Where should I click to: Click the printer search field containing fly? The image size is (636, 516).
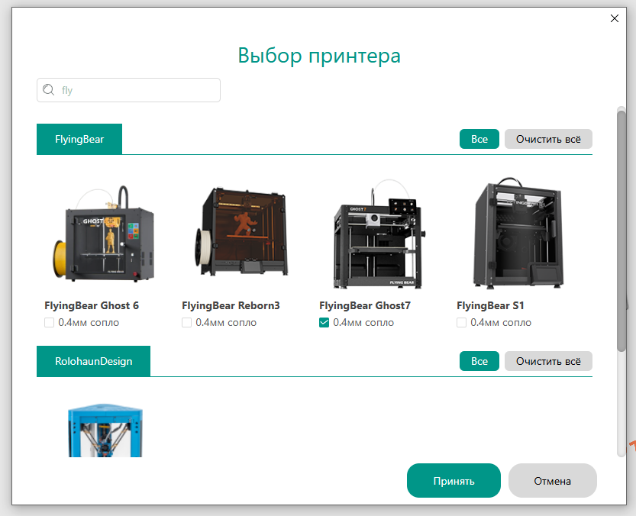128,90
